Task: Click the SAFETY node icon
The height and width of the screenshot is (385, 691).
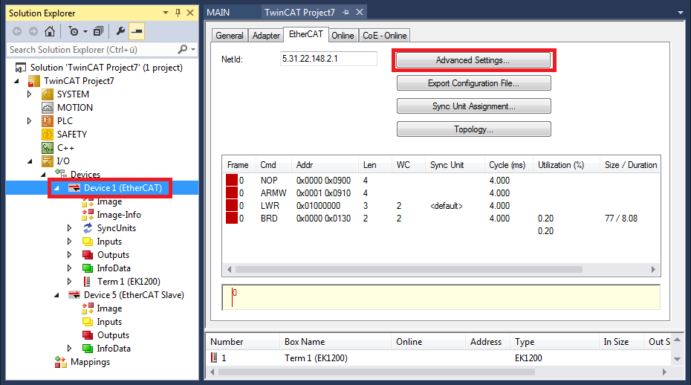Action: pyautogui.click(x=47, y=135)
